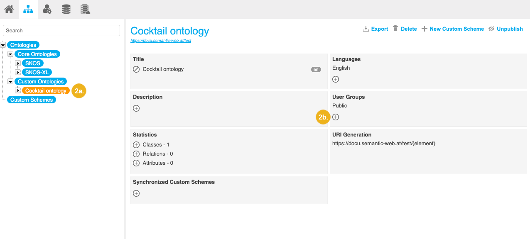Expand the Cocktail ontology tree node
530x239 pixels.
point(18,91)
